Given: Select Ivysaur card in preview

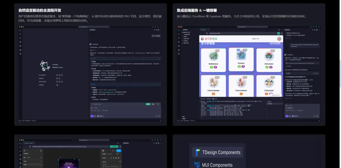Looking at the screenshot, I should [241, 59].
